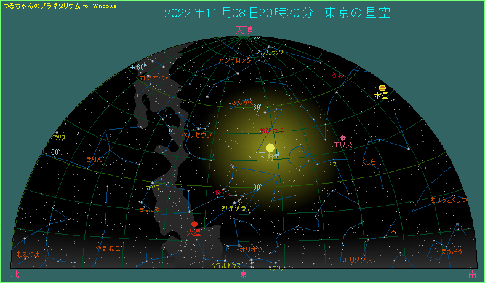
Task: Click the Aldebaran star label アルデバラン
Action: pyautogui.click(x=235, y=209)
